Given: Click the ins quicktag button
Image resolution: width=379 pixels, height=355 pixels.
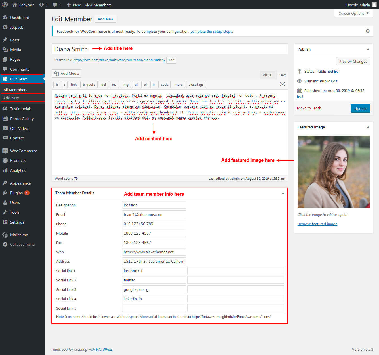Looking at the screenshot, I should tap(114, 84).
